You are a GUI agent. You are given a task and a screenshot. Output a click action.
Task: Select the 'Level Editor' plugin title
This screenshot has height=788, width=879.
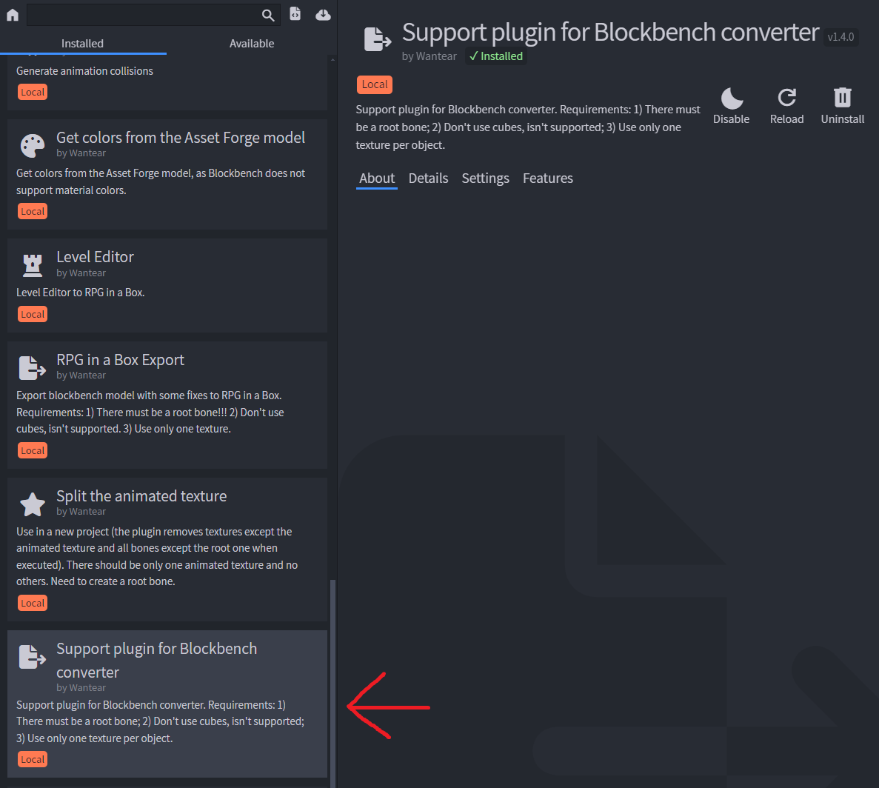pyautogui.click(x=96, y=257)
